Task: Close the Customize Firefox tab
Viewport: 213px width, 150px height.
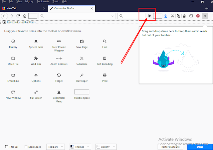Action: [92, 8]
